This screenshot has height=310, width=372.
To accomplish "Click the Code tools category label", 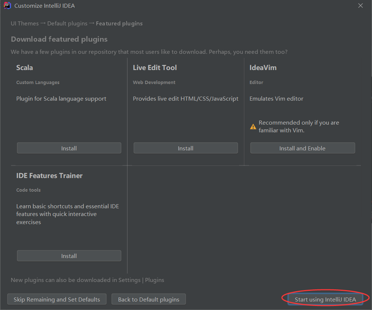I will (28, 190).
